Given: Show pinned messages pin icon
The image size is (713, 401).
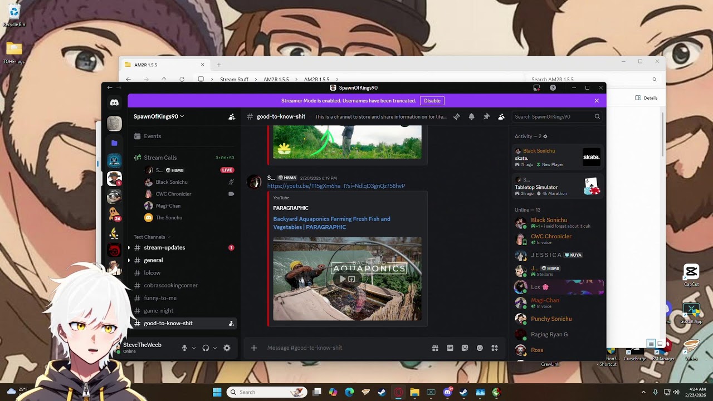Looking at the screenshot, I should coord(486,116).
